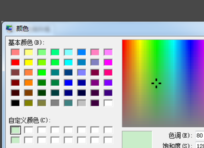Choose the cyan basic color swatch
The width and height of the screenshot is (204, 148).
69,62
